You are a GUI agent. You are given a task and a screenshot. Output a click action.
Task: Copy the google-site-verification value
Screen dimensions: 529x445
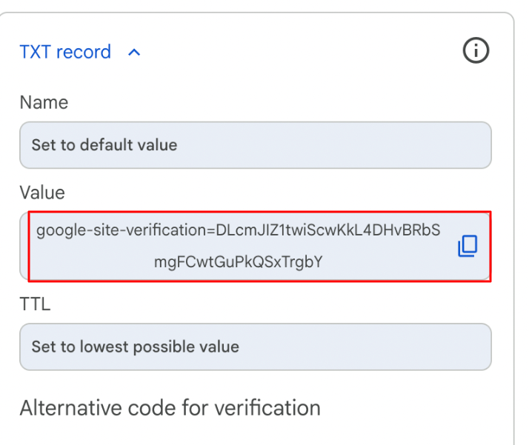(468, 247)
